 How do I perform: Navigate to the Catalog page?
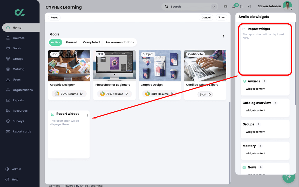pos(18,69)
